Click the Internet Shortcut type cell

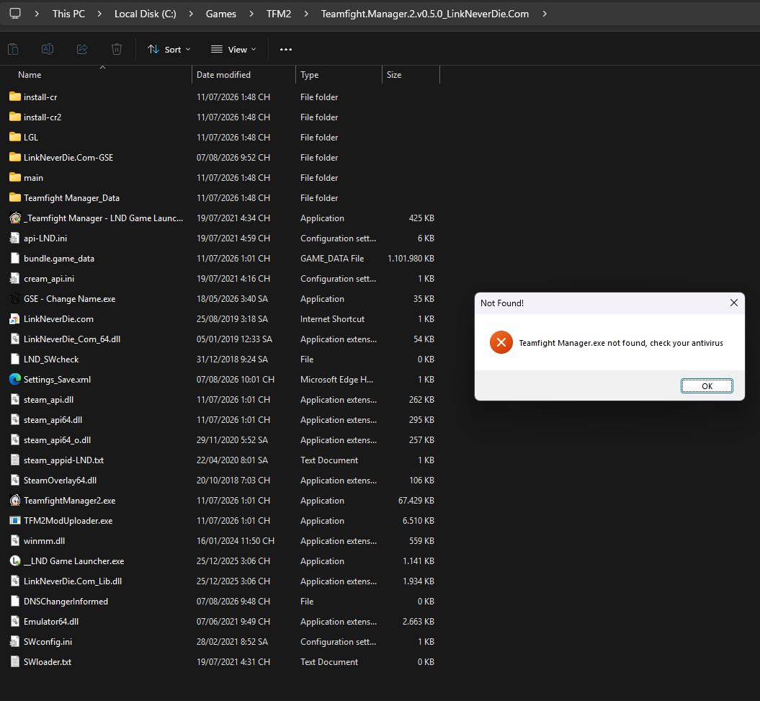[333, 319]
